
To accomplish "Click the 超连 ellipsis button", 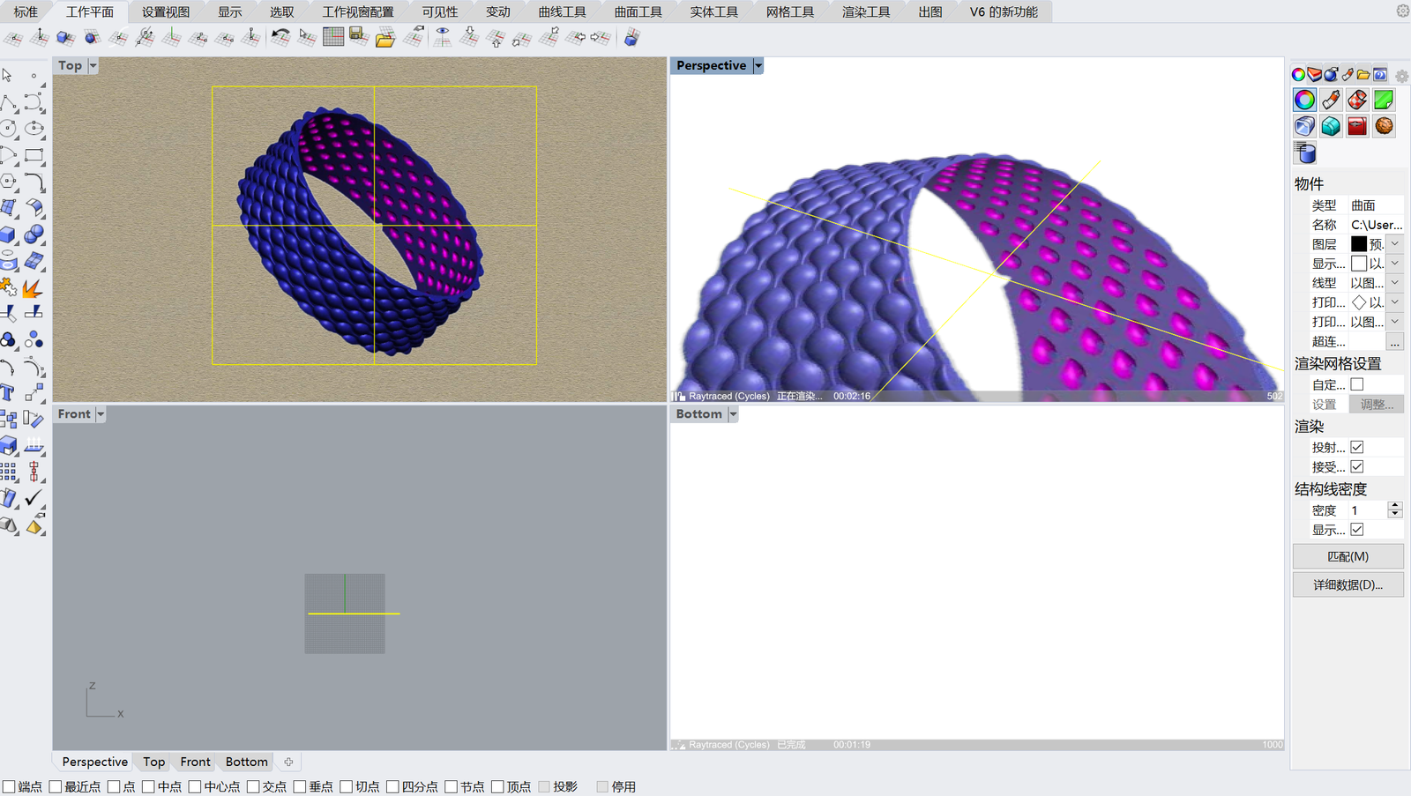I will click(x=1394, y=341).
